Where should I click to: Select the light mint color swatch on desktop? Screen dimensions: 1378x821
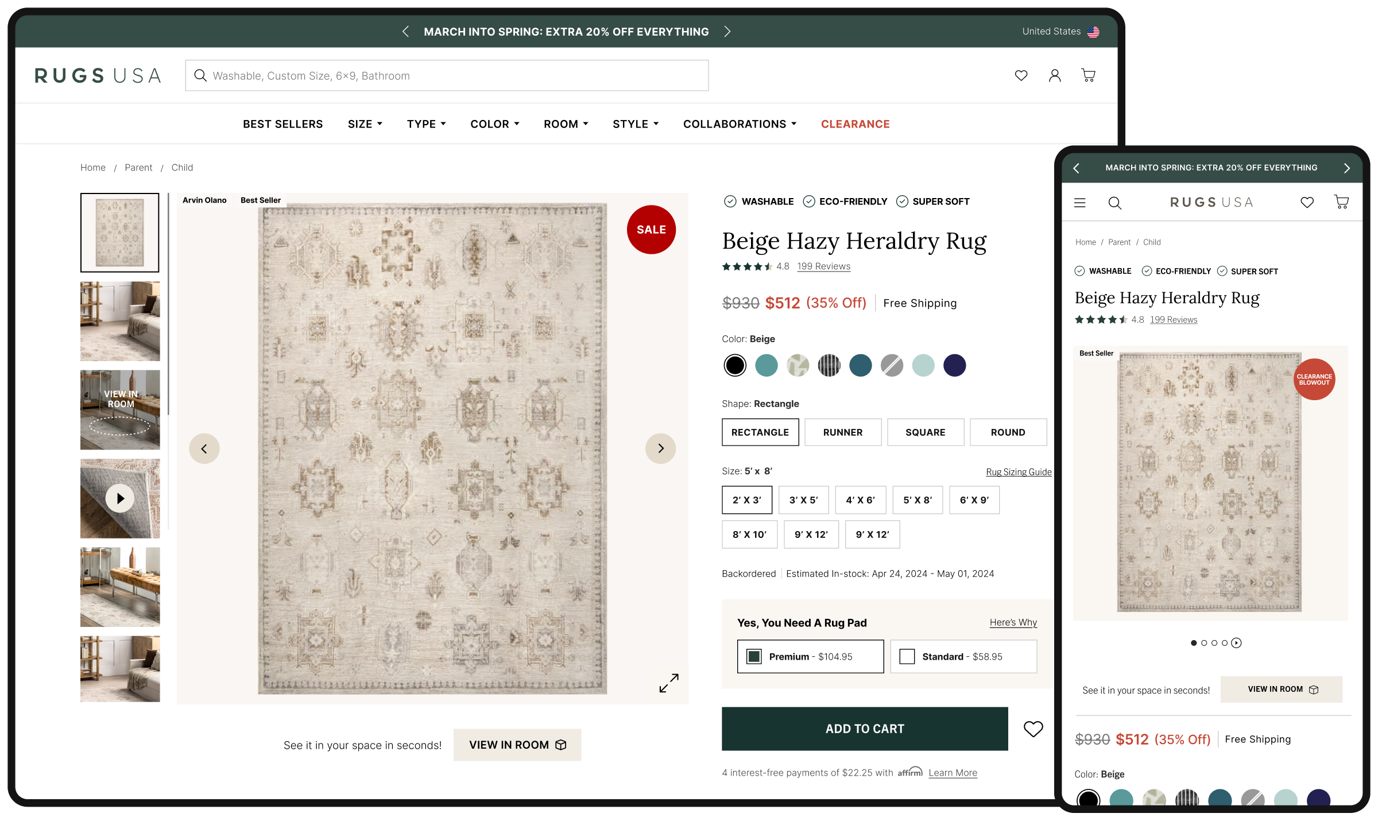click(x=923, y=365)
